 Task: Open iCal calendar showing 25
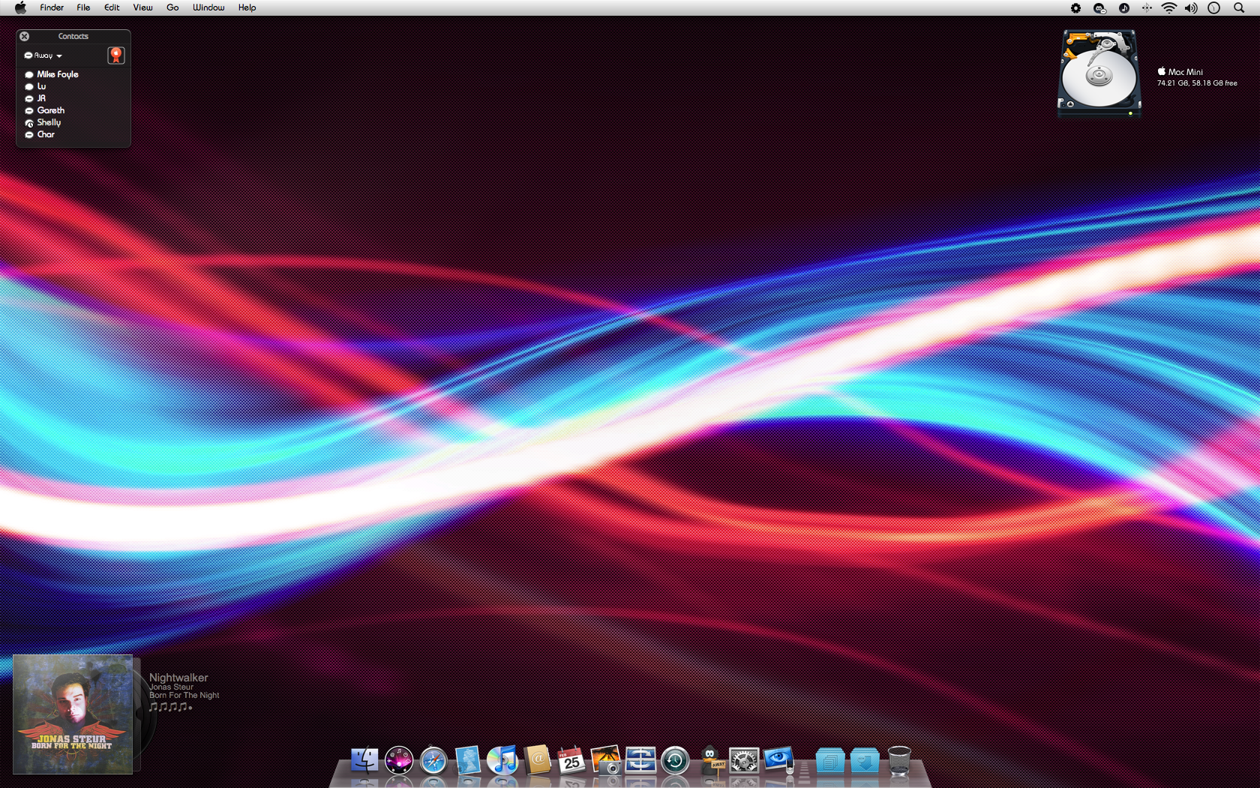pyautogui.click(x=571, y=760)
